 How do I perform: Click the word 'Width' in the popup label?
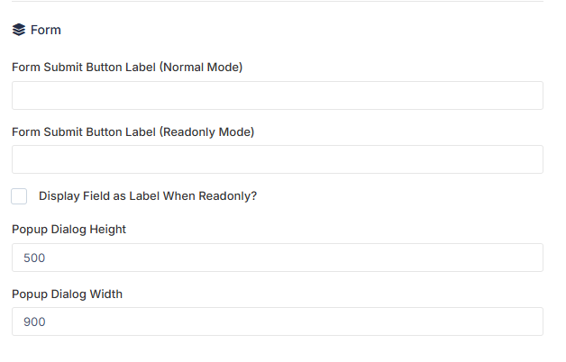(106, 294)
